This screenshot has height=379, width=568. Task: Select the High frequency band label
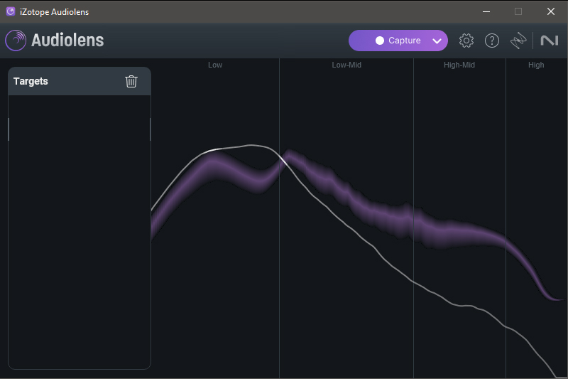(536, 65)
